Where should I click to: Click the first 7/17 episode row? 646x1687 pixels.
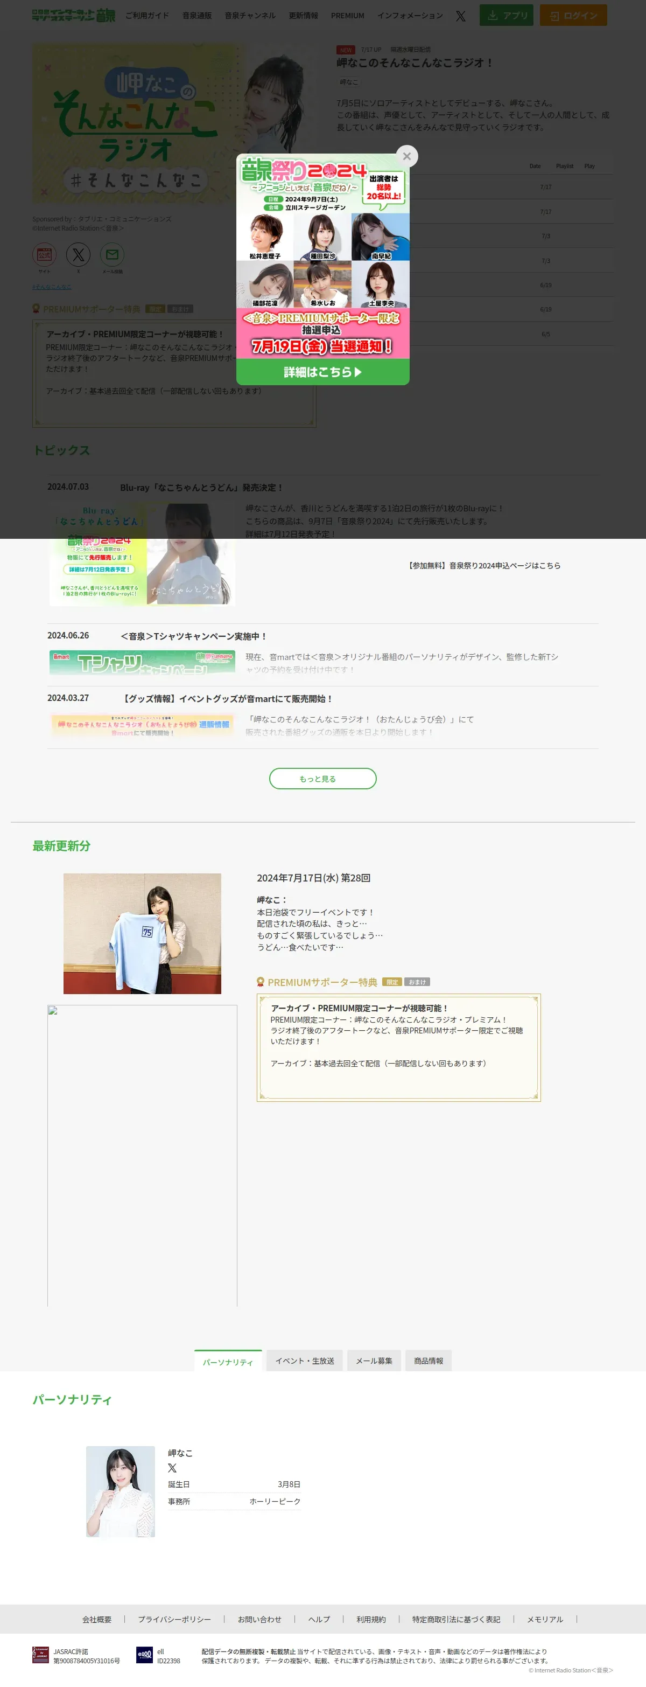click(474, 186)
